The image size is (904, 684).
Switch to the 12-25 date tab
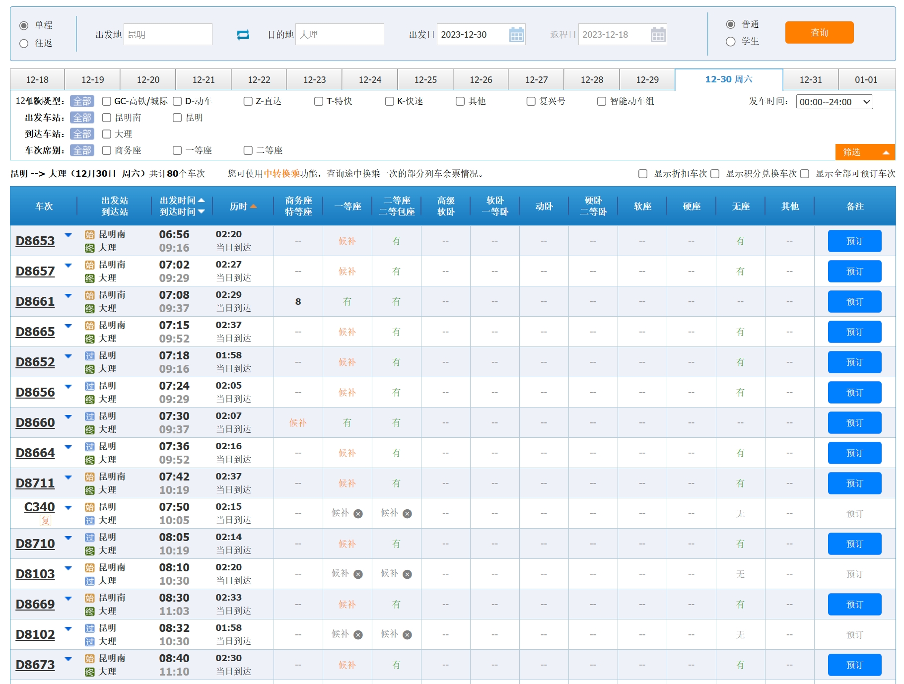[x=425, y=80]
